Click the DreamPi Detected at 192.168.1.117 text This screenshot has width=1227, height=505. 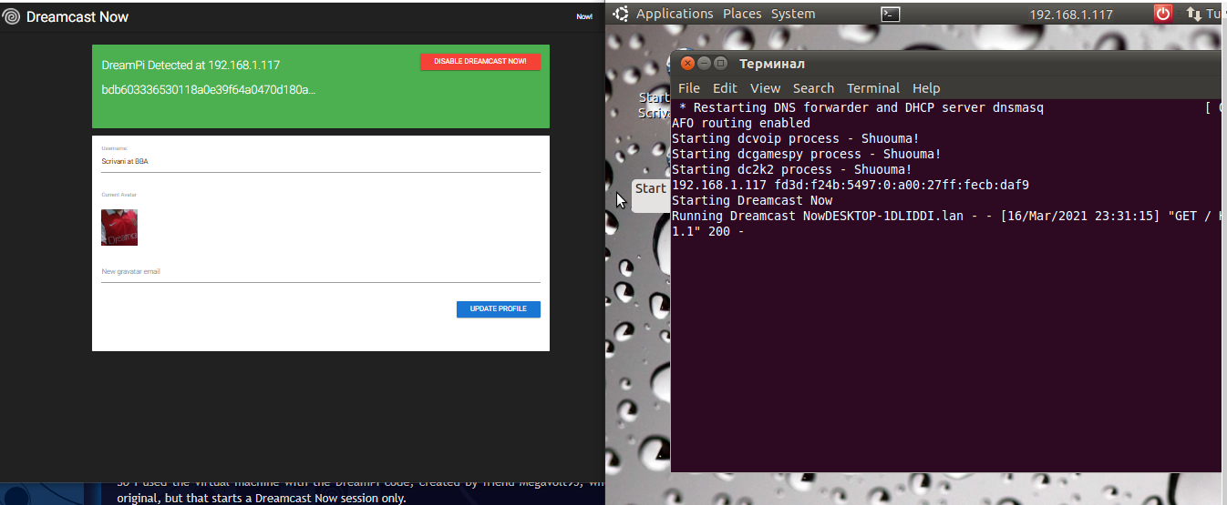tap(191, 66)
